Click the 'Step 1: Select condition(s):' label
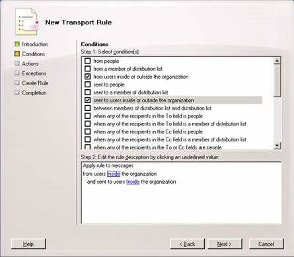Image resolution: width=294 pixels, height=257 pixels. coord(110,52)
